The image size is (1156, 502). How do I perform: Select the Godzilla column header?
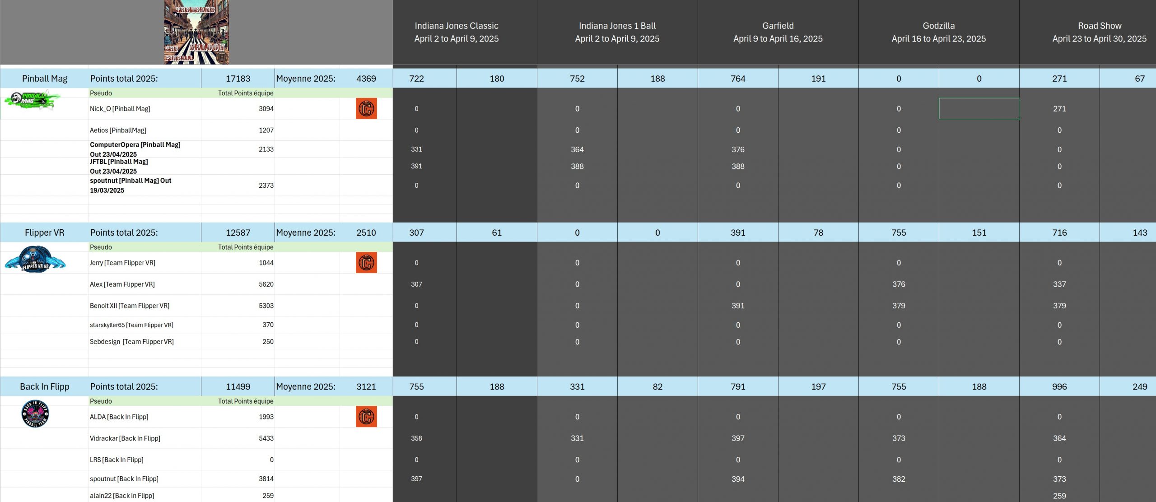point(938,32)
